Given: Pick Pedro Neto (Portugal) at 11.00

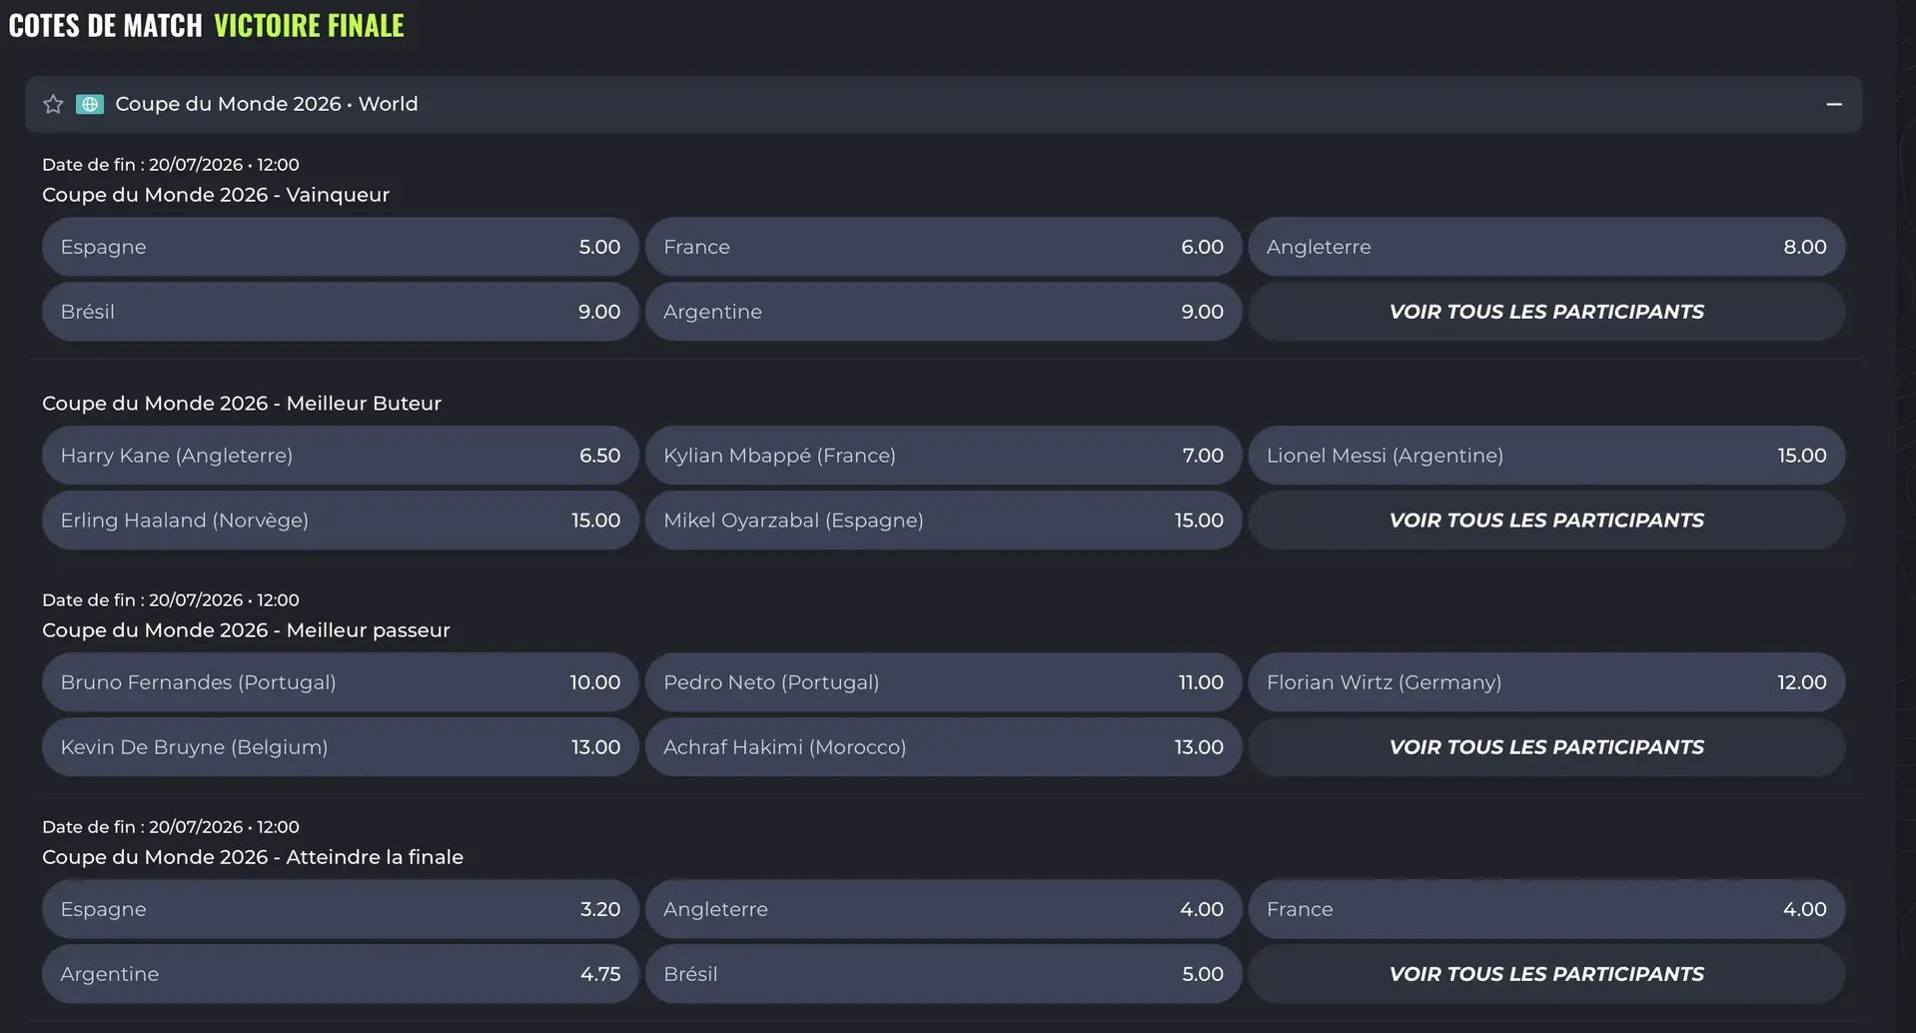Looking at the screenshot, I should pos(943,682).
